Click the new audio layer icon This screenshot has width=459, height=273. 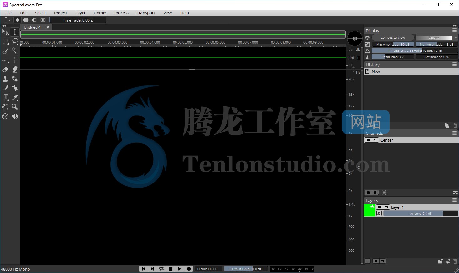(x=448, y=261)
